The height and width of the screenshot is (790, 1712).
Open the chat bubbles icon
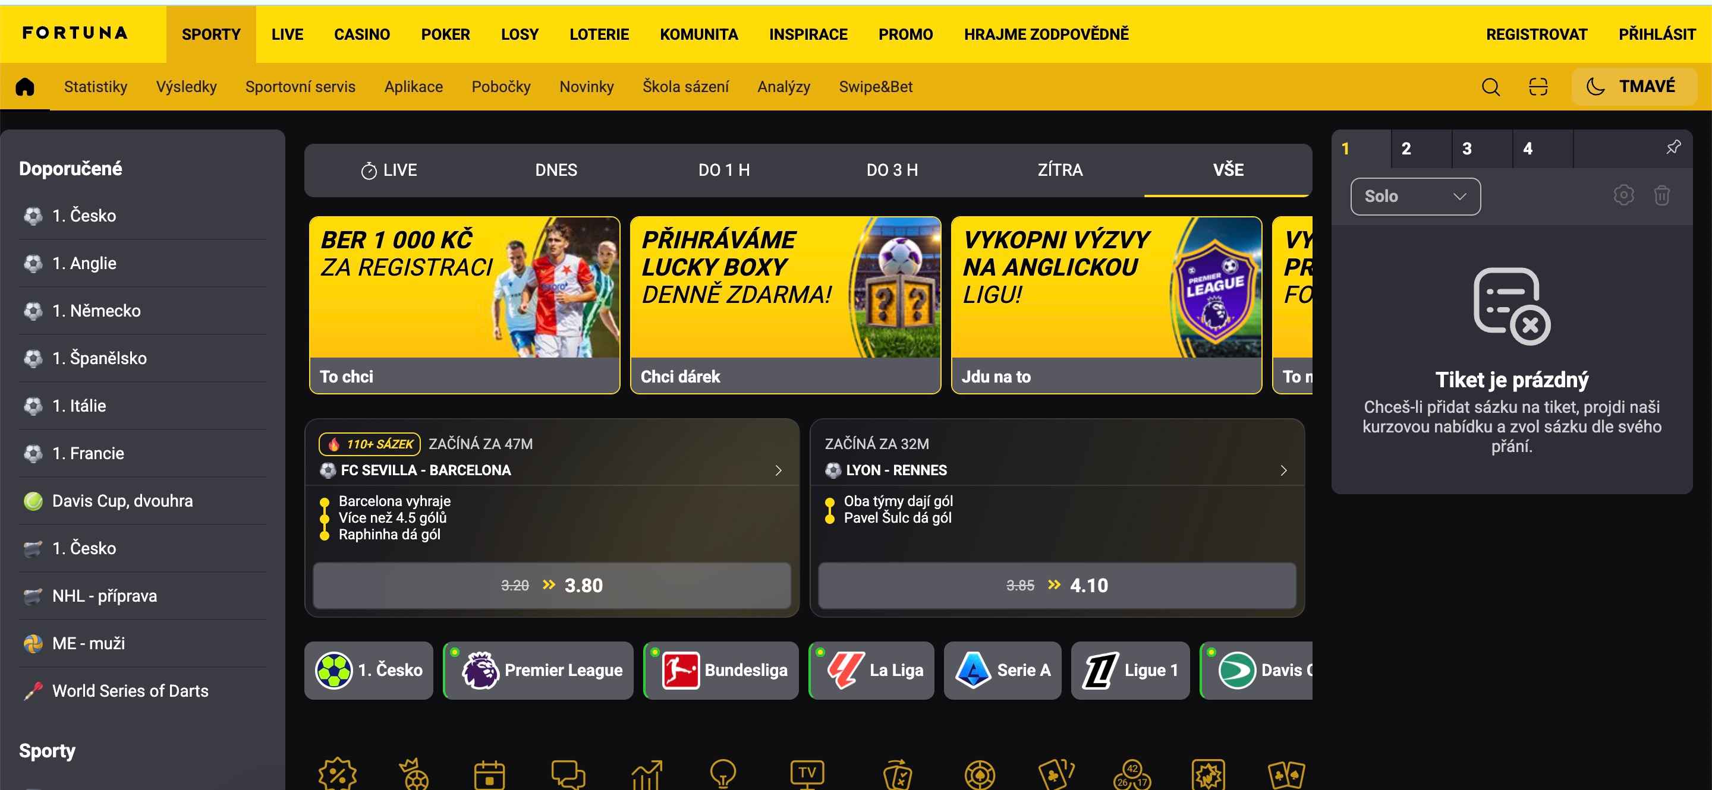pyautogui.click(x=568, y=774)
